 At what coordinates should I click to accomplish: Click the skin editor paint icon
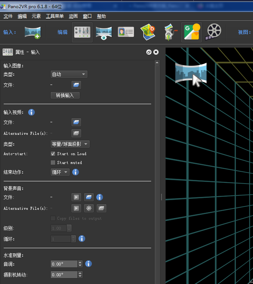pyautogui.click(x=170, y=32)
